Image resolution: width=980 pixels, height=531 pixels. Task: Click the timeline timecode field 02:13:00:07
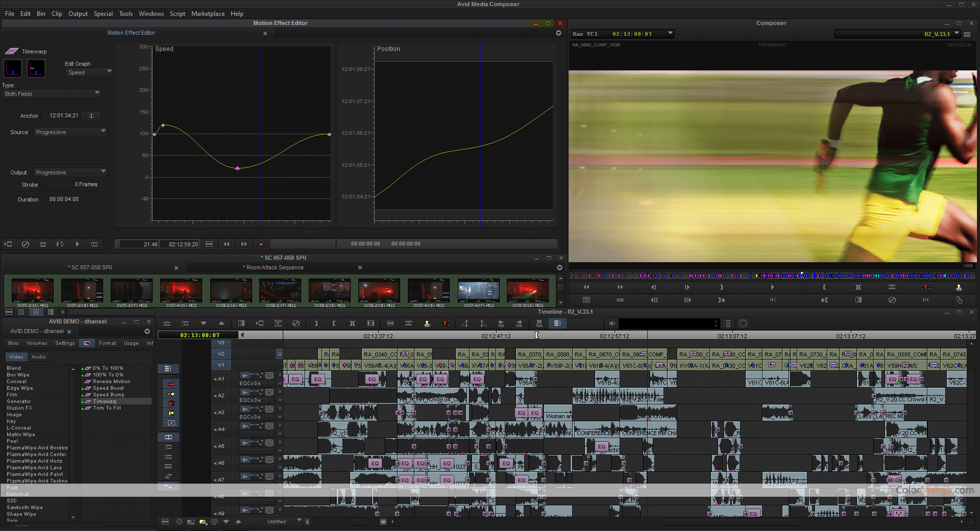coord(199,335)
